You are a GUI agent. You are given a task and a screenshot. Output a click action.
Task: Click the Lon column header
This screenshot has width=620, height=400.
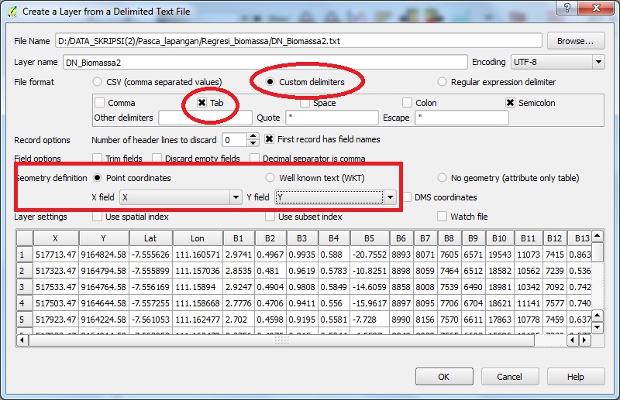point(198,238)
